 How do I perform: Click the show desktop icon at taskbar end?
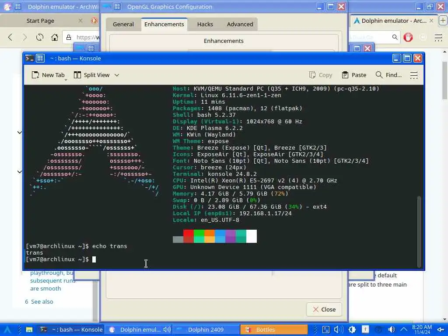[441, 330]
